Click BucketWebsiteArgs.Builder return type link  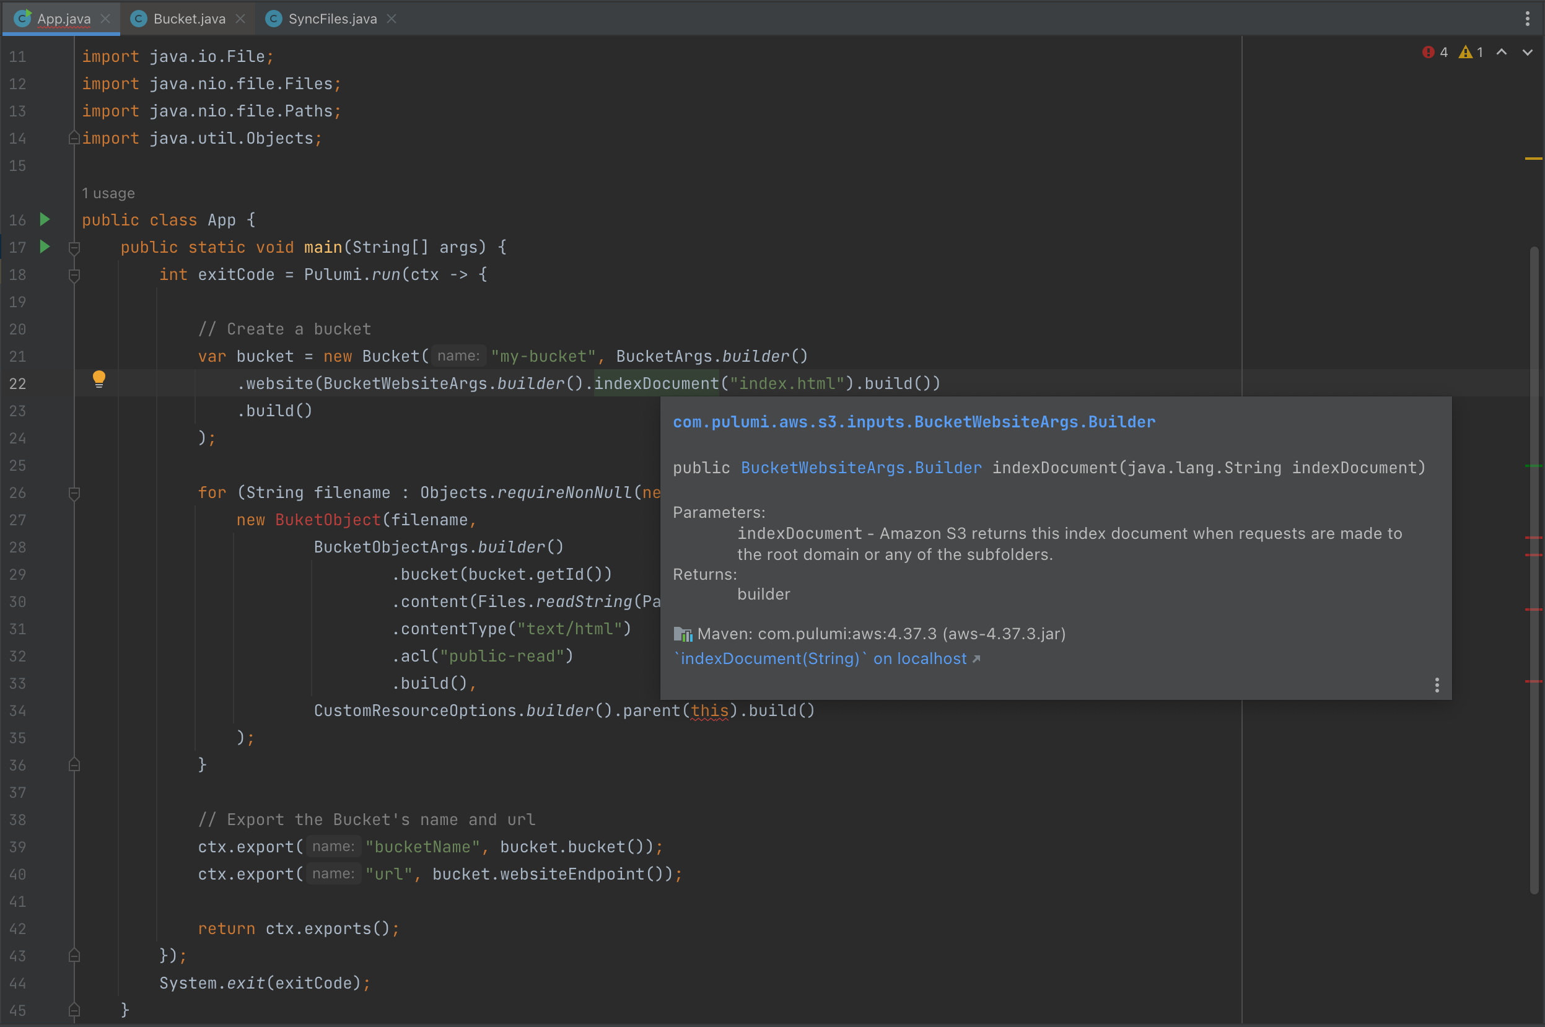[x=860, y=468]
